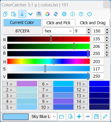Select the swatch next to slot 8
The width and height of the screenshot is (111, 122).
point(63,95)
